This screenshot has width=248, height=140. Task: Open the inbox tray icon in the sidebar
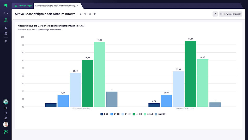[6, 118]
